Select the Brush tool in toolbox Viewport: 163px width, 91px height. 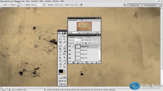pyautogui.click(x=64, y=45)
